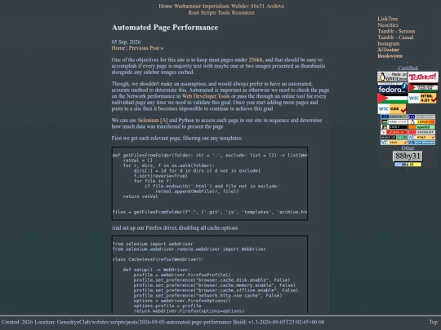The width and height of the screenshot is (441, 330).
Task: Open Instagram sidebar link
Action: (x=389, y=43)
